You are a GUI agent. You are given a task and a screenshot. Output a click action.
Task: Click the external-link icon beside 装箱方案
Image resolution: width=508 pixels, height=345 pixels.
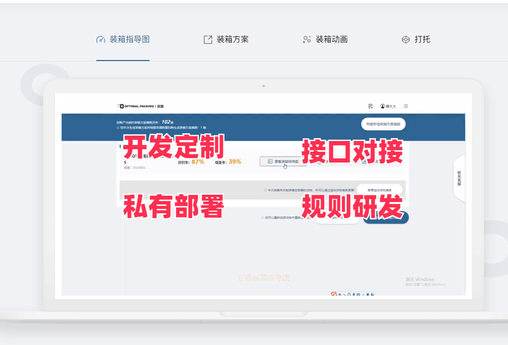point(208,40)
